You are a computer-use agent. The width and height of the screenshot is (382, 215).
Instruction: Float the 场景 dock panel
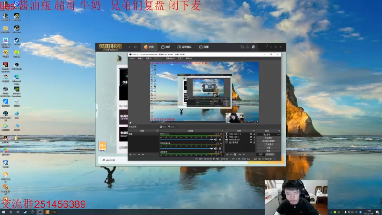[157, 131]
